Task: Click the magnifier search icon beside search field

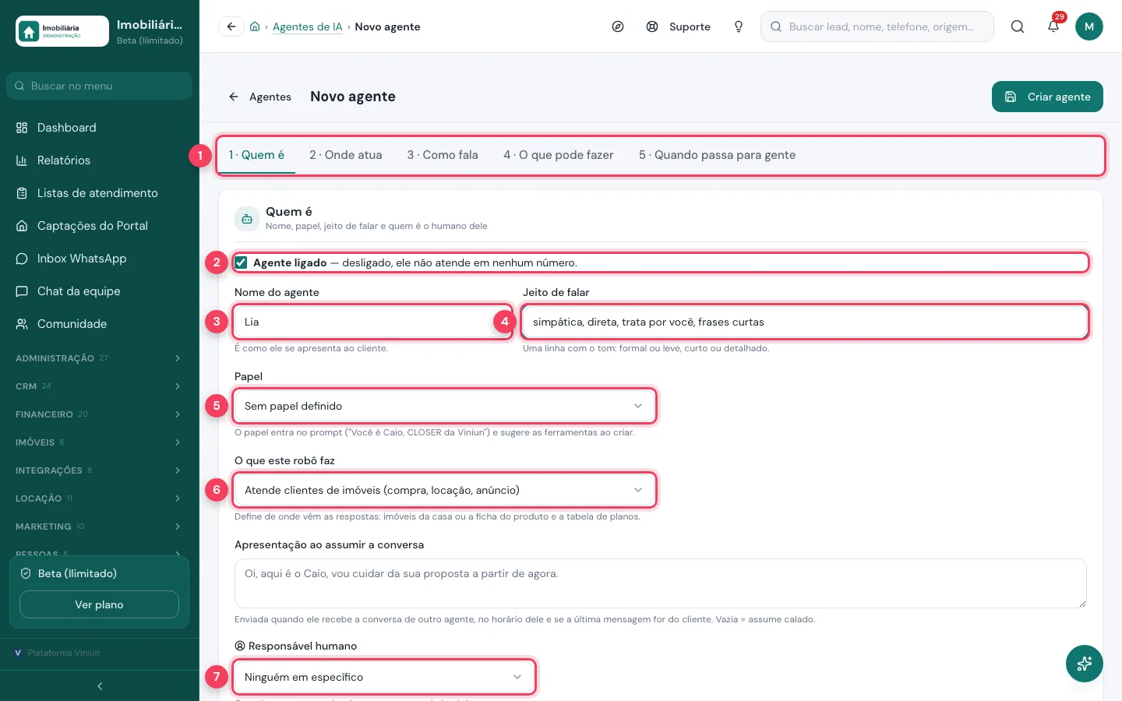Action: coord(1018,26)
